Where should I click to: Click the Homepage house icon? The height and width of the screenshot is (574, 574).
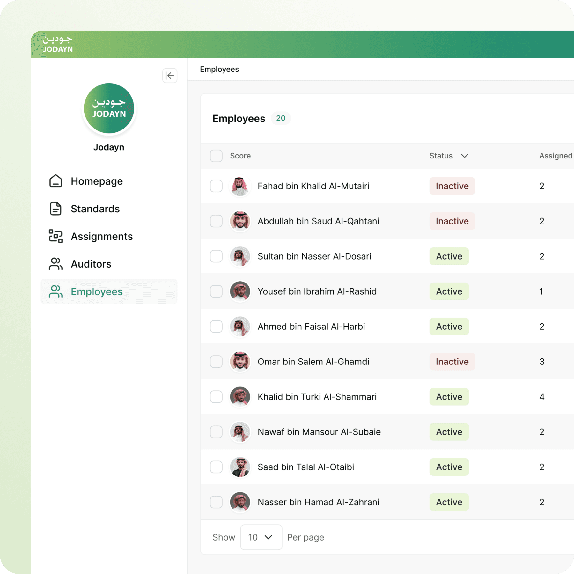55,181
